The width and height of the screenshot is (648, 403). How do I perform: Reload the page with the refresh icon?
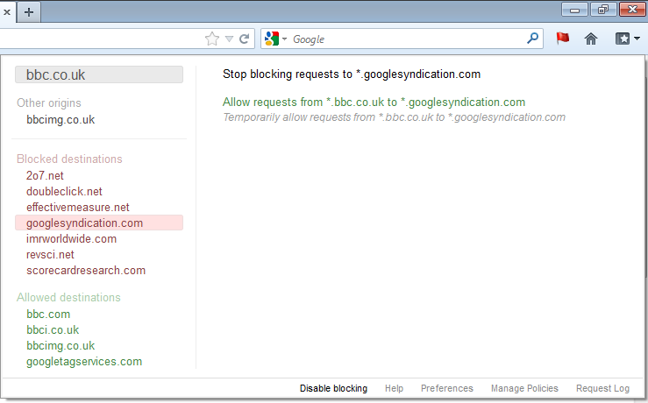point(245,39)
